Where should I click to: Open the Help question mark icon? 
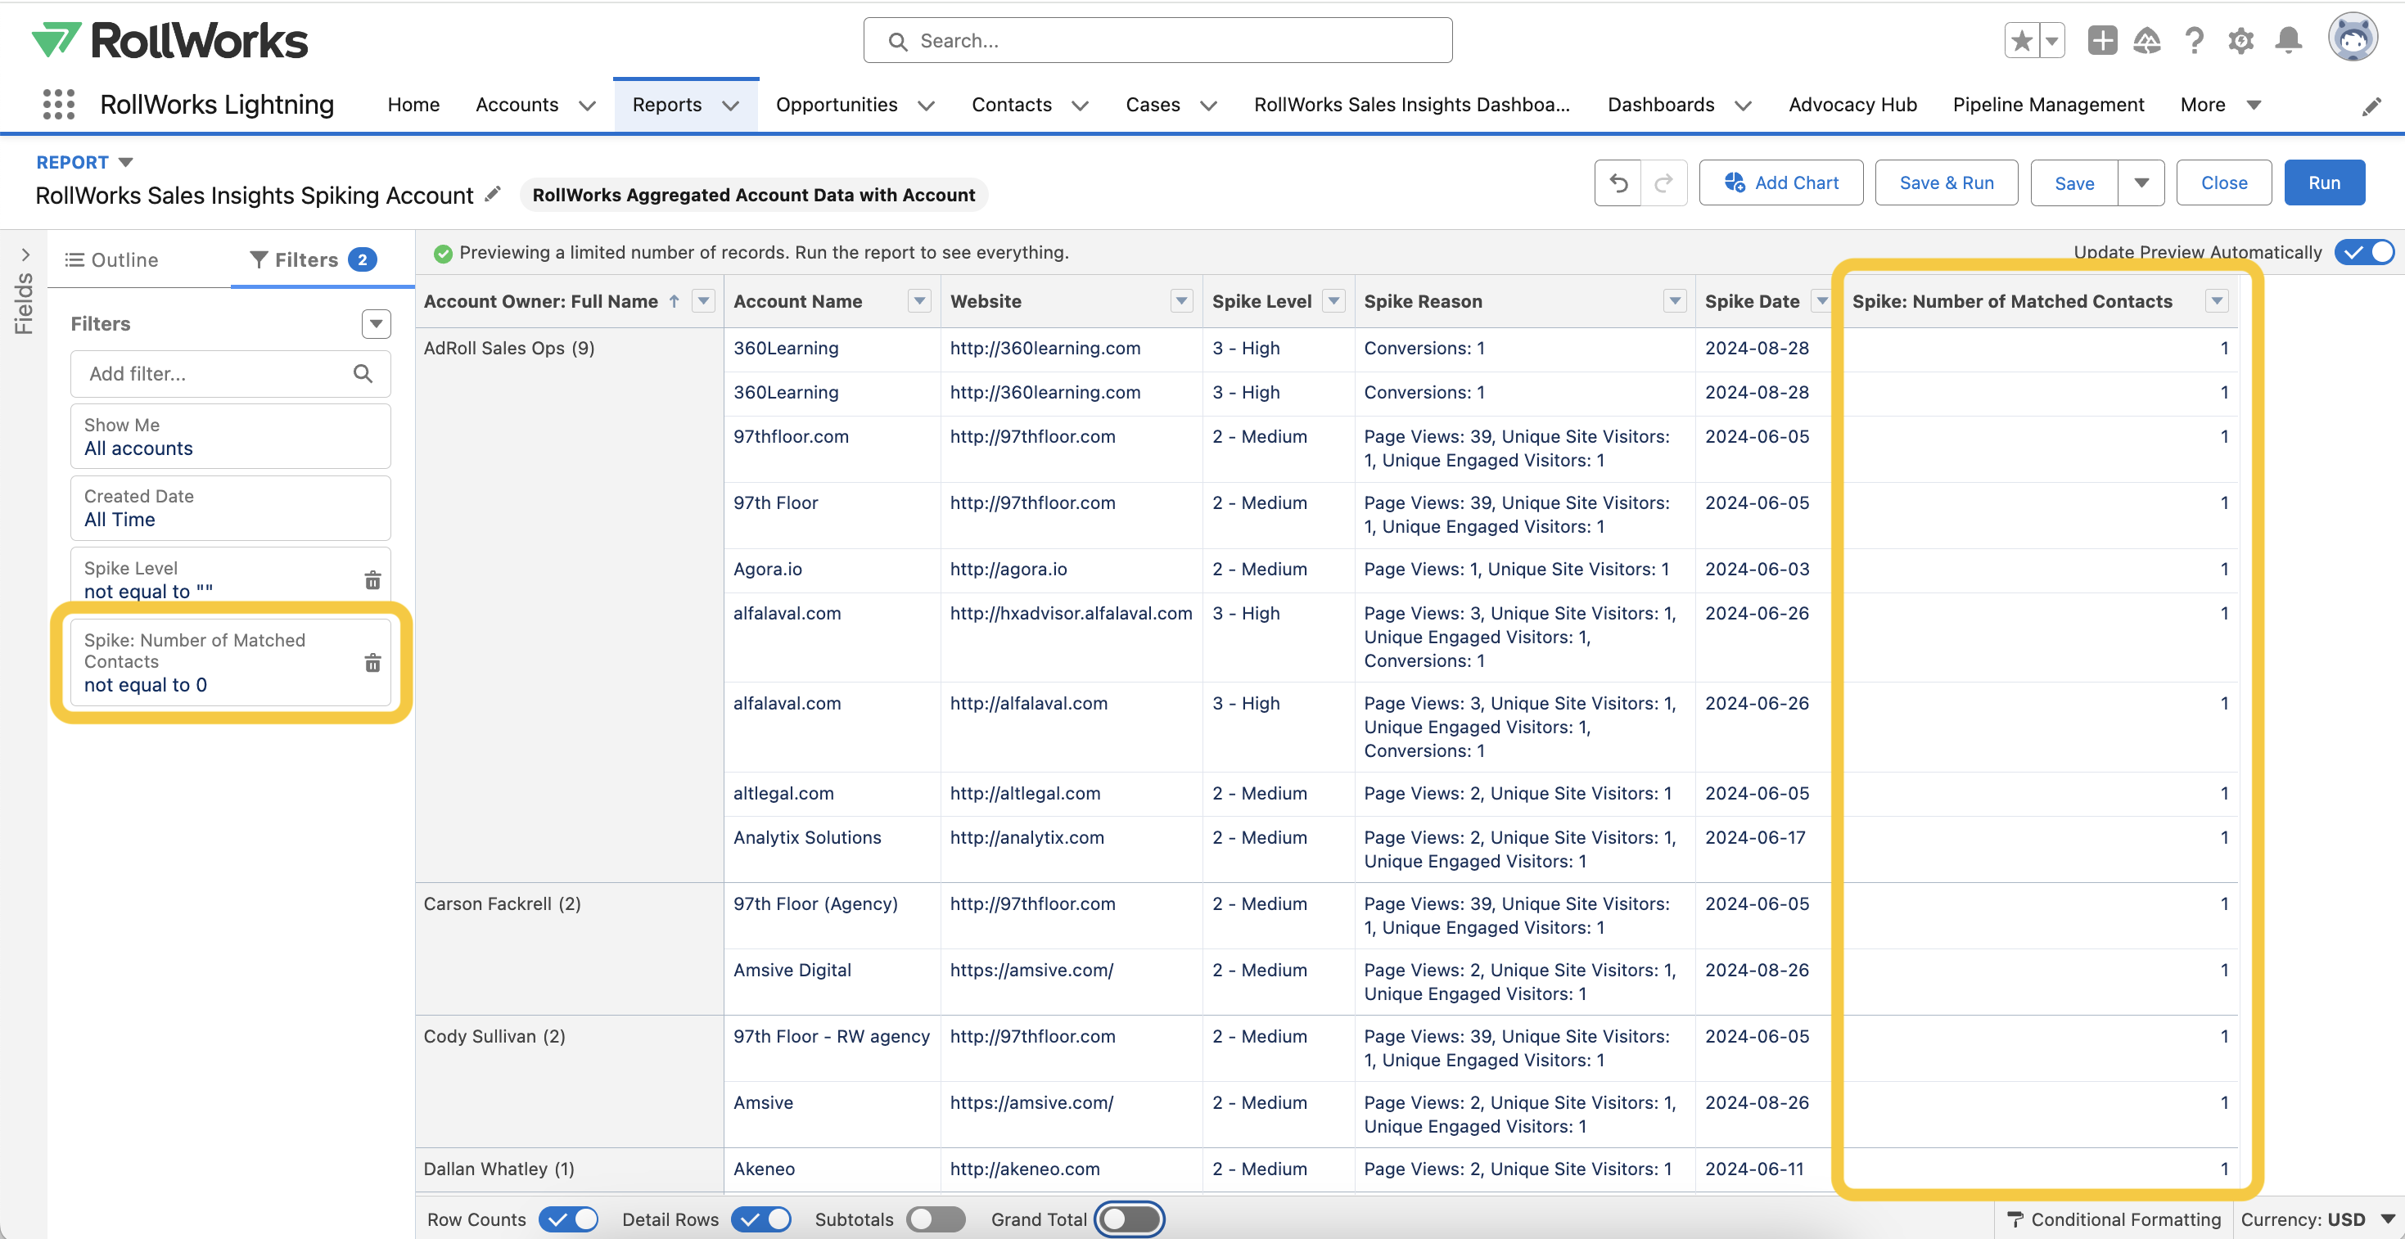pyautogui.click(x=2194, y=40)
